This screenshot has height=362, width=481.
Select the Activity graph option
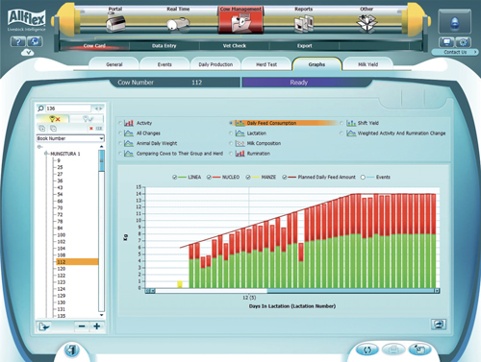tap(120, 123)
